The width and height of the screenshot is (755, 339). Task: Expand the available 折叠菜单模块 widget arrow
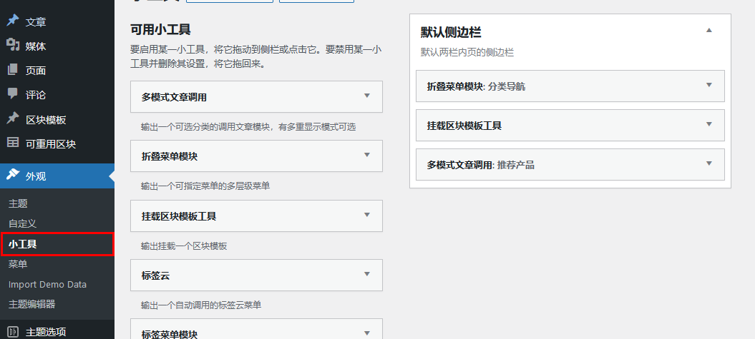(x=367, y=155)
